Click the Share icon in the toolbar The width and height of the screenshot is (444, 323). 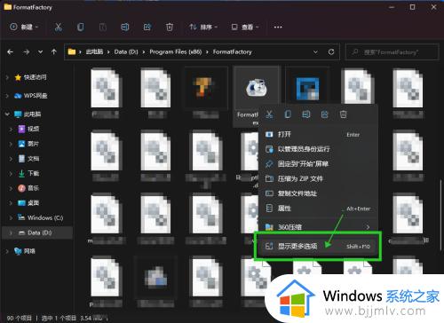click(x=147, y=28)
